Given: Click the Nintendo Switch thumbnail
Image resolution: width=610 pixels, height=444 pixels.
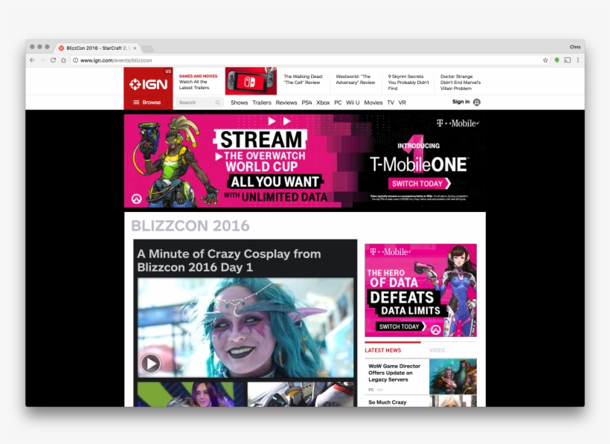Looking at the screenshot, I should click(251, 81).
